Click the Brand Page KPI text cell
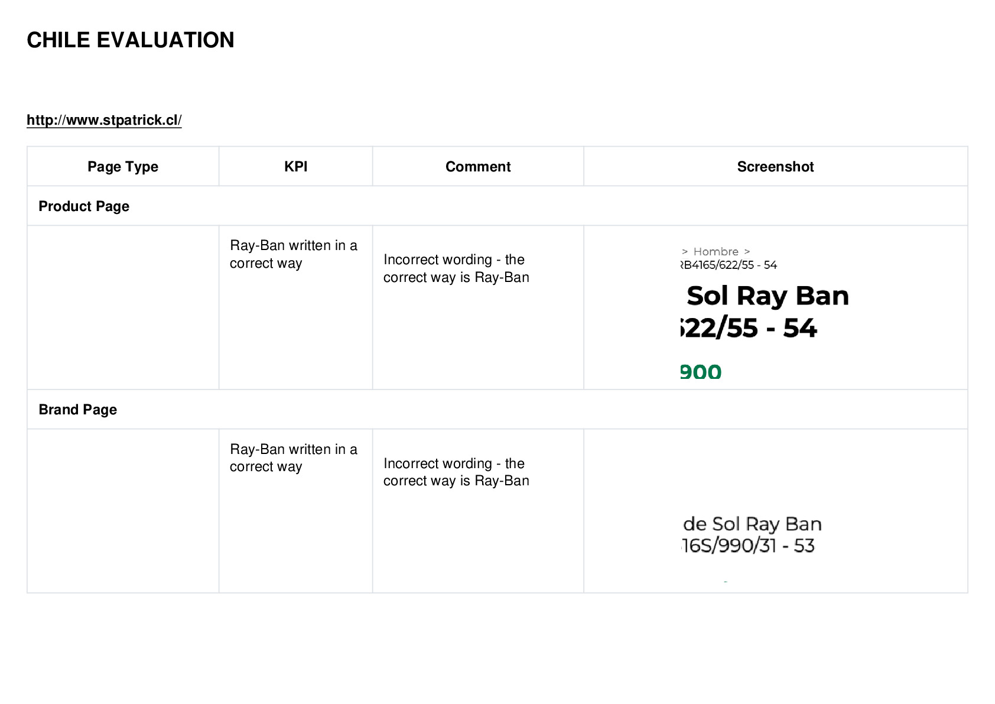The width and height of the screenshot is (995, 704). tap(294, 458)
